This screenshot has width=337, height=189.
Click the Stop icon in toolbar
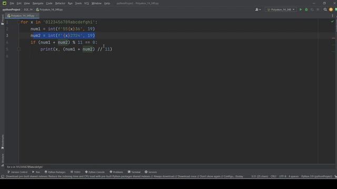318,9
